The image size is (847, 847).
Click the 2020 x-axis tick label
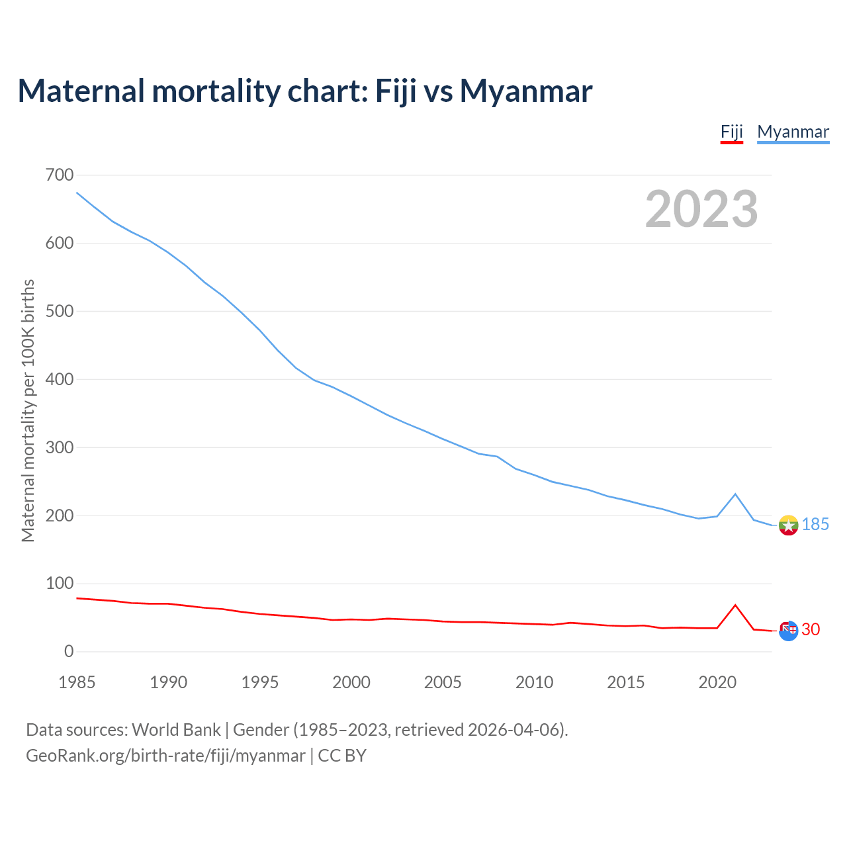(x=717, y=682)
